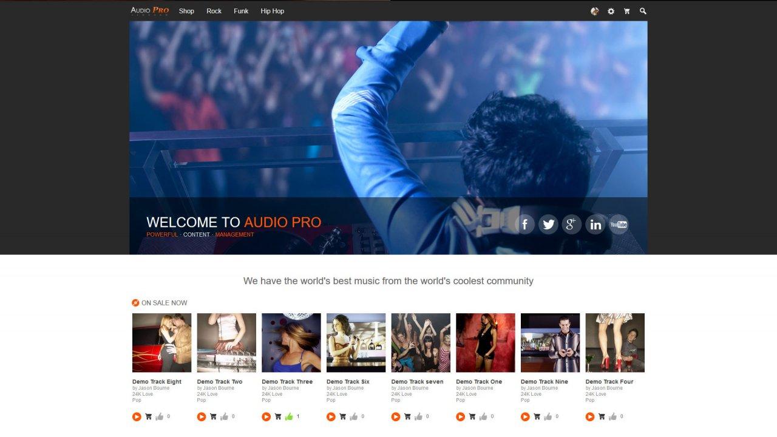The image size is (777, 437).
Task: Like Demo Track Nine with thumbs-up
Action: tap(548, 416)
